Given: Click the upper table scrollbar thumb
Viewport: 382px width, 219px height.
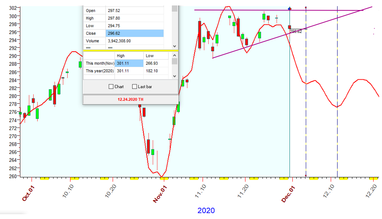Looking at the screenshot, I should [x=174, y=9].
